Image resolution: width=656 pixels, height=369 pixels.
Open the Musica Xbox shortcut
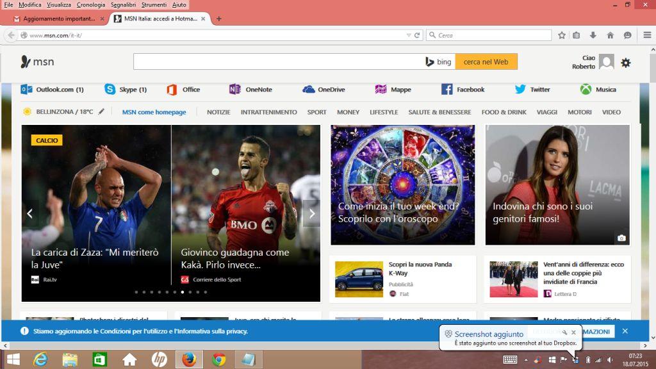tap(598, 90)
